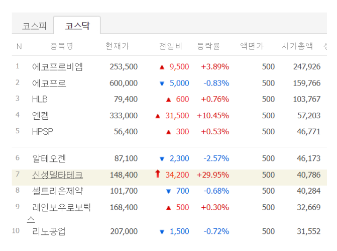Click change rate +0.53%
337x251 pixels.
[215, 131]
